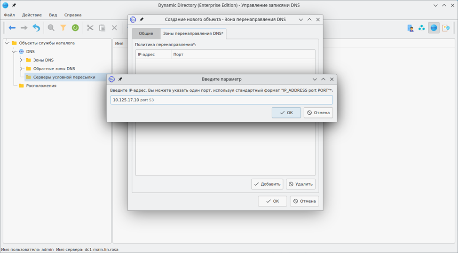Image resolution: width=458 pixels, height=253 pixels.
Task: Click the blue curved Up-level arrow icon
Action: [36, 28]
